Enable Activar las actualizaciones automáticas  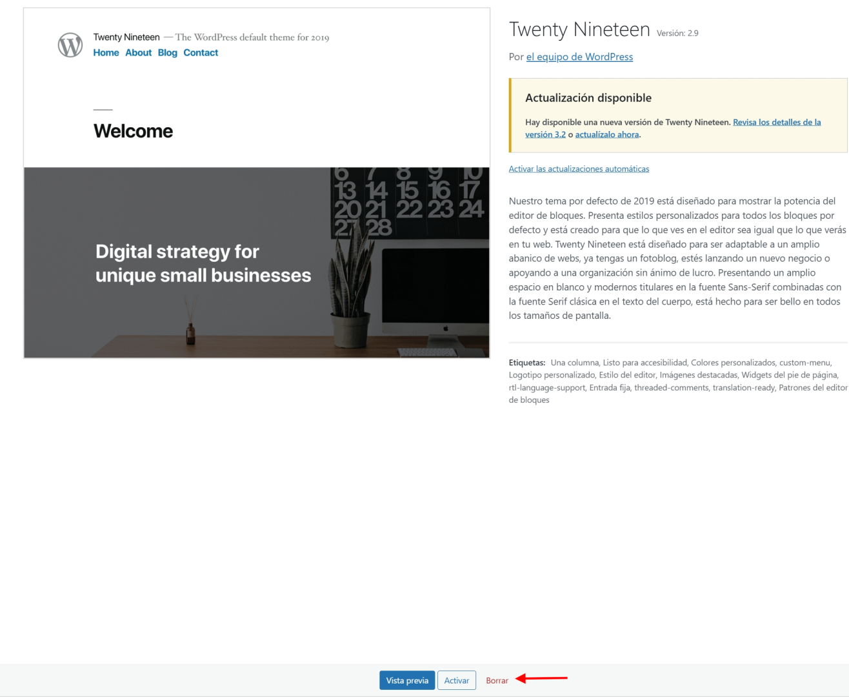579,169
